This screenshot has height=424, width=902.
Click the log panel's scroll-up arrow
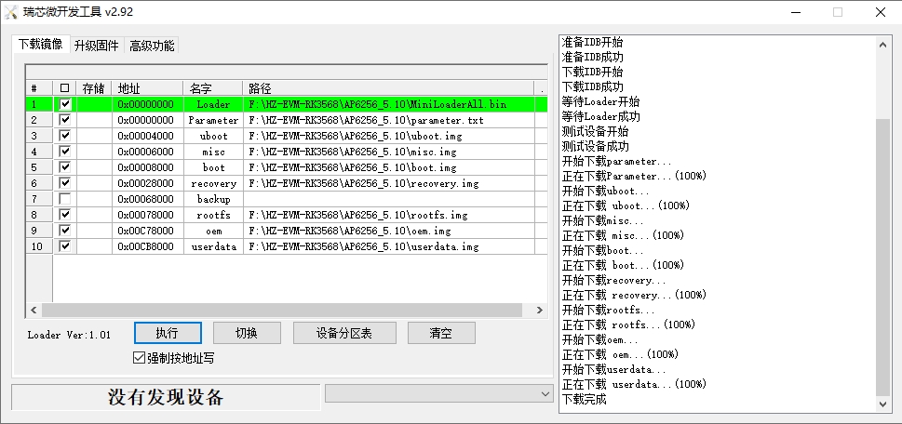(x=883, y=46)
